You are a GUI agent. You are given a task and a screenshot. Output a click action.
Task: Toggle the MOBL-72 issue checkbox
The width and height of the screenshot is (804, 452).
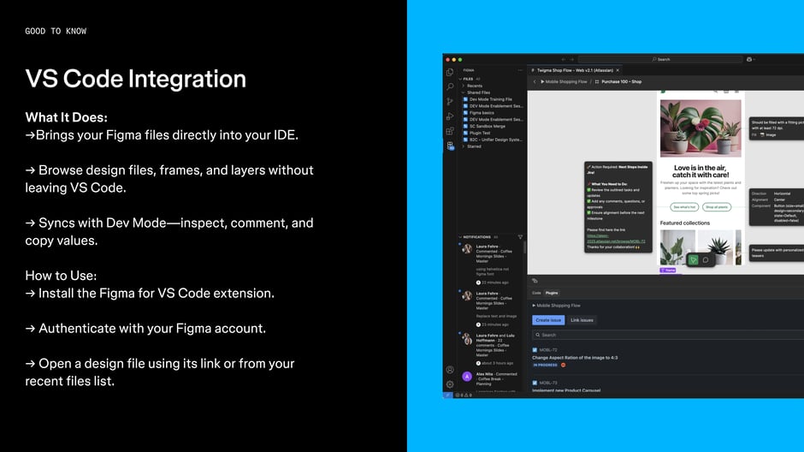(535, 350)
